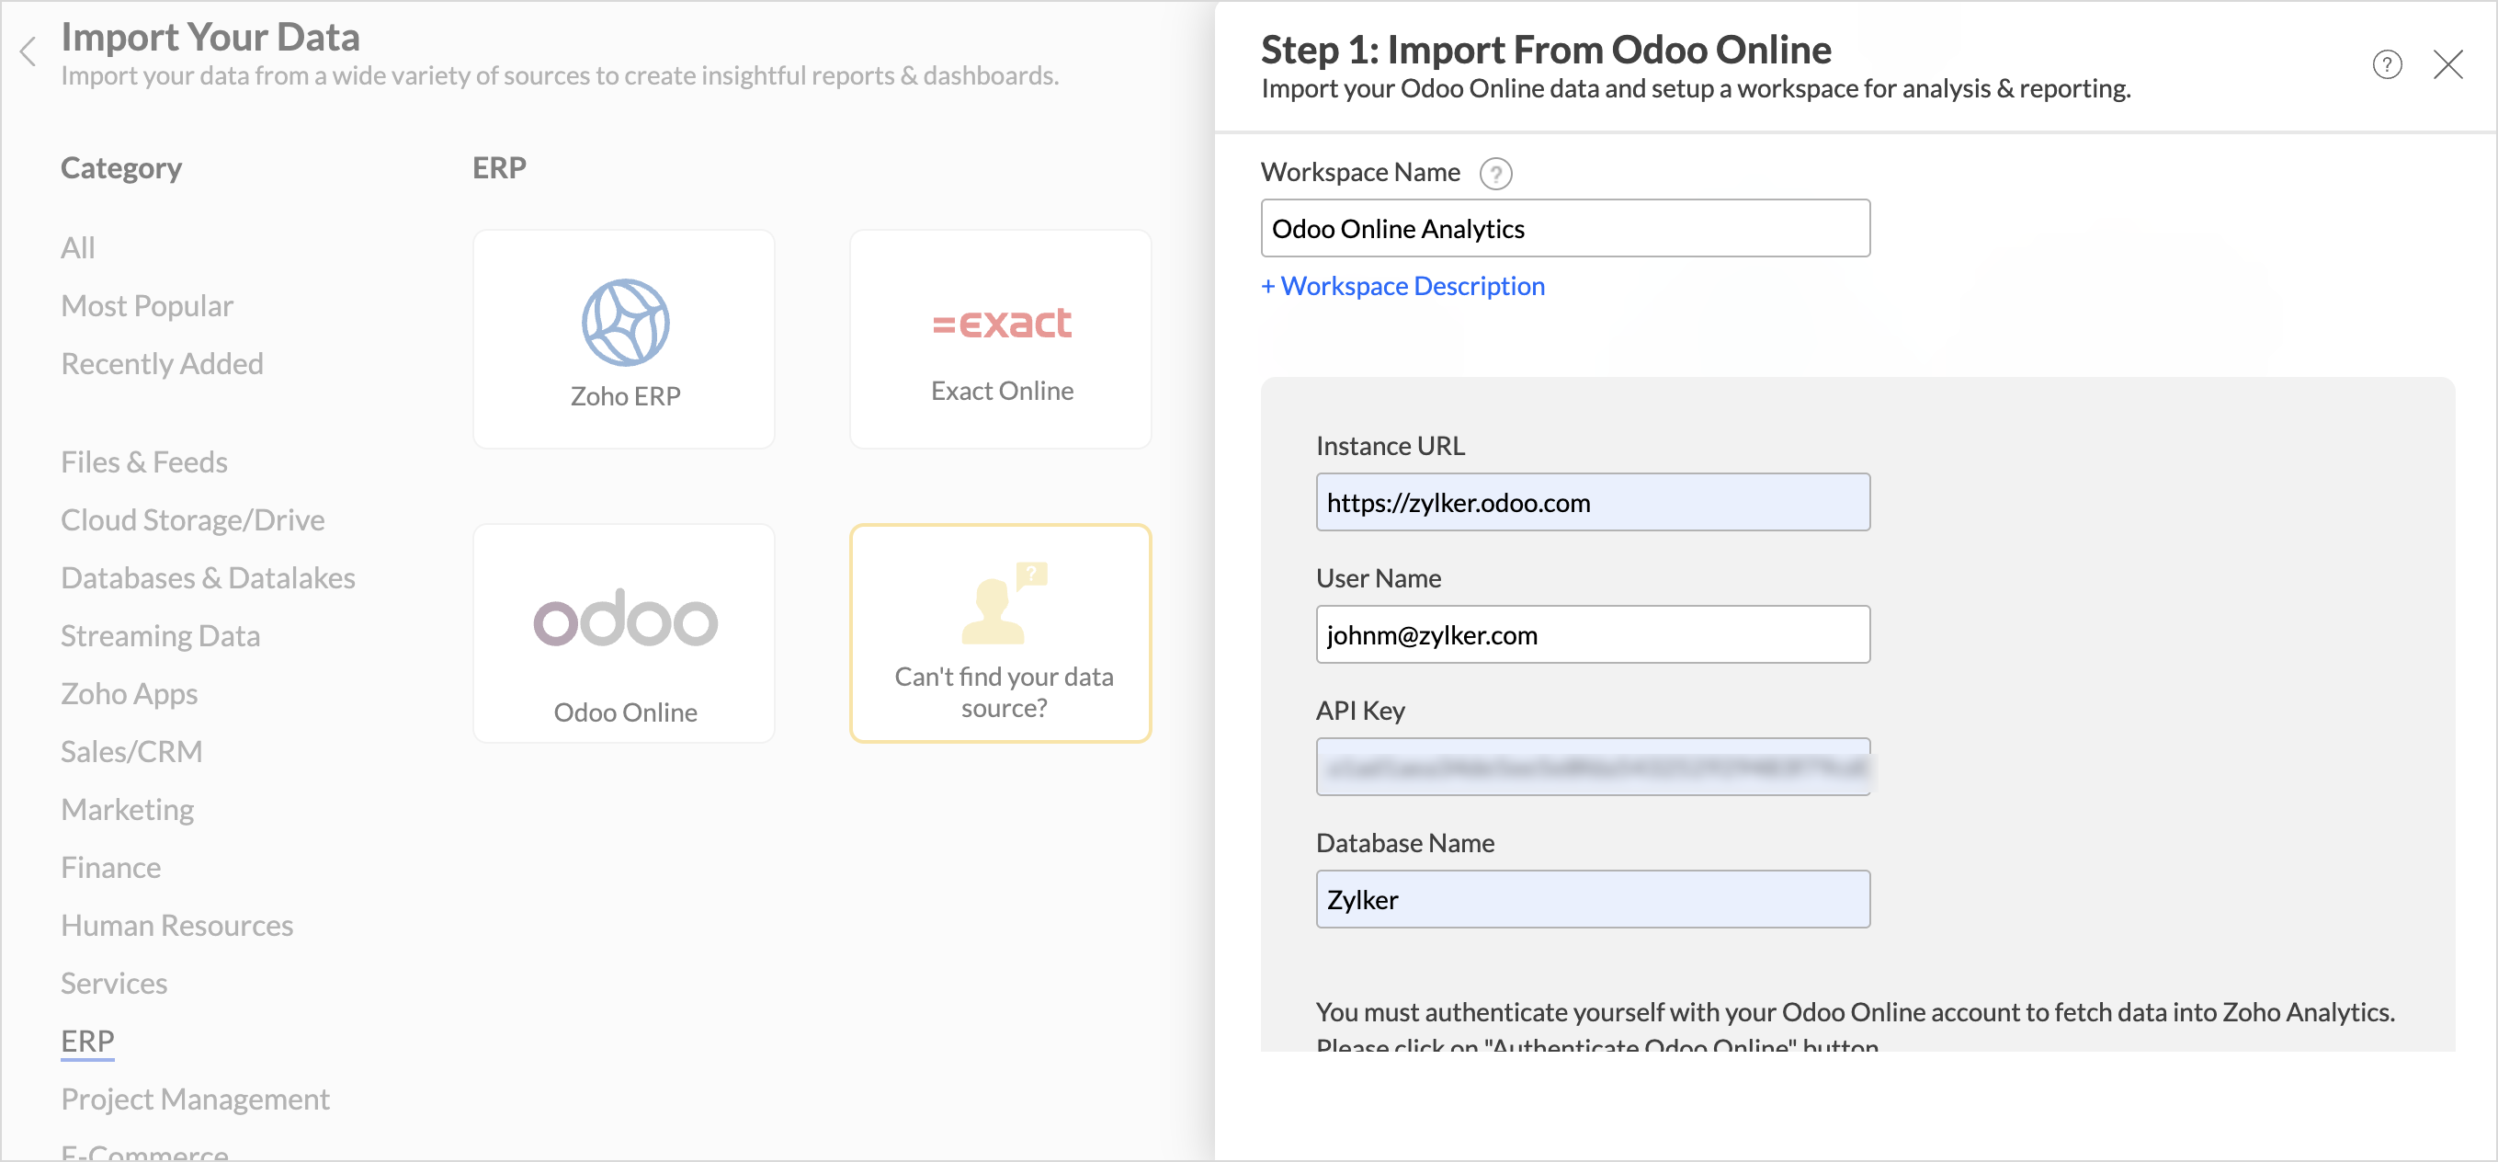Open the Recently Added category
Screen dimensions: 2498x1162
pyautogui.click(x=162, y=364)
